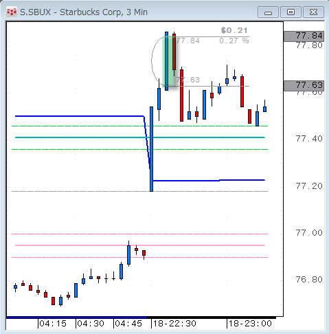
Task: Click the window title 'S.SBUX - Starbucks Corp, 3 Min'
Action: (x=84, y=12)
